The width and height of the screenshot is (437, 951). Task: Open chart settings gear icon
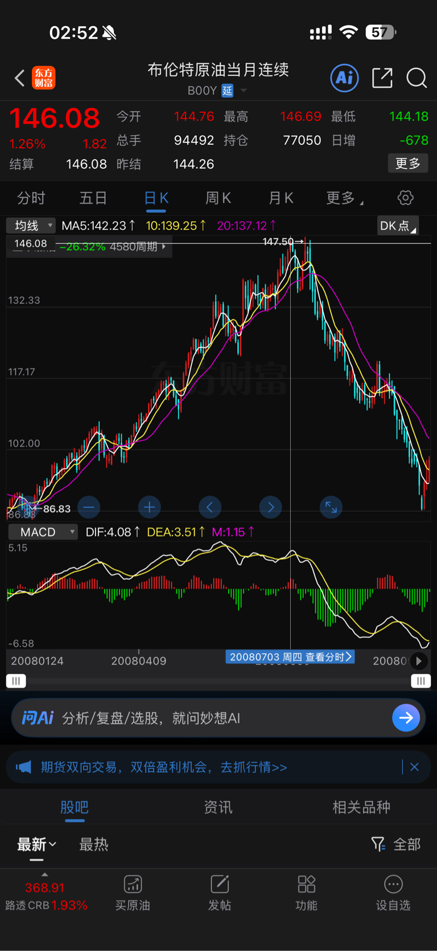[405, 198]
